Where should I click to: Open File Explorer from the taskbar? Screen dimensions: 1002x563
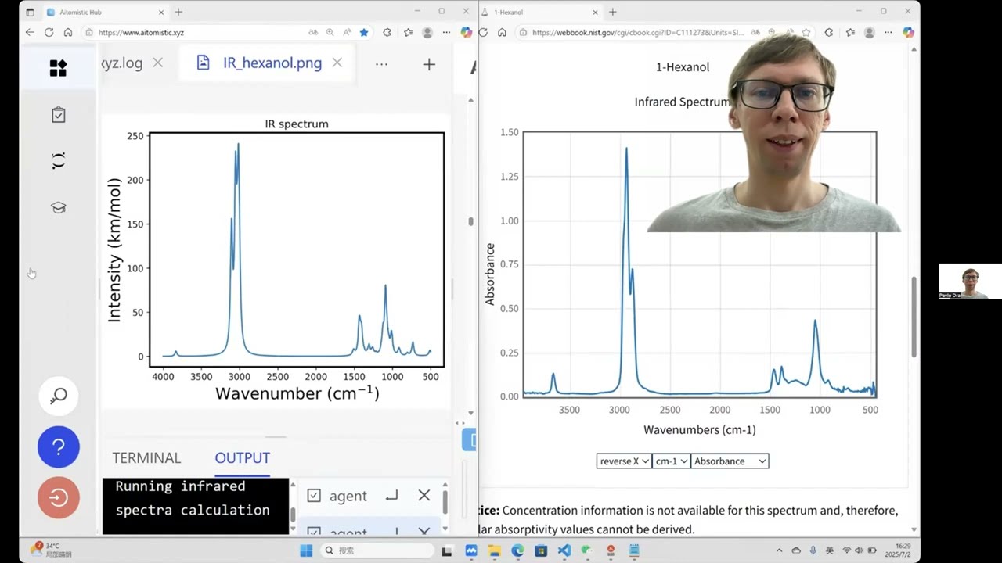click(495, 550)
